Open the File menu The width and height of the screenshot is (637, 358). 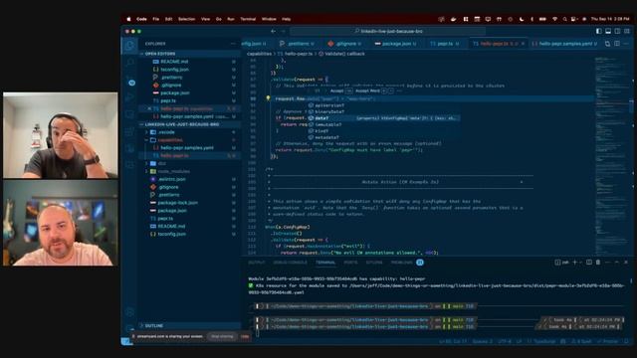pos(156,19)
